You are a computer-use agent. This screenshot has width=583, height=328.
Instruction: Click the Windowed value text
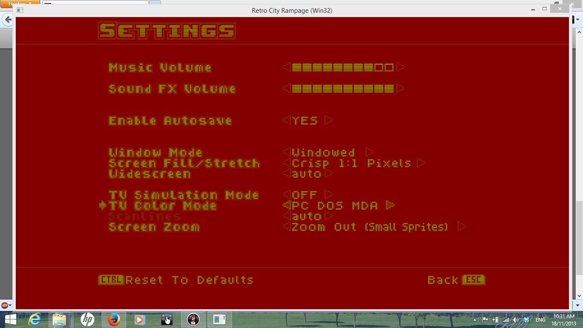click(324, 152)
